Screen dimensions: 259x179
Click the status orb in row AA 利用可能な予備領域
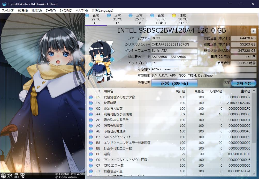pyautogui.click(x=91, y=114)
